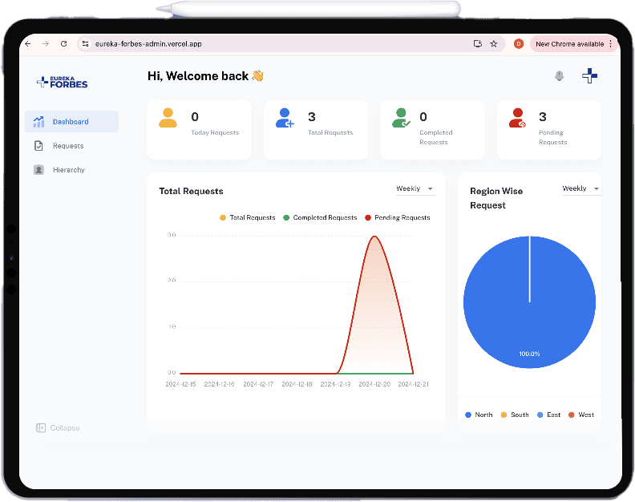Click the Total Requests blue user icon
The height and width of the screenshot is (502, 635).
[285, 119]
